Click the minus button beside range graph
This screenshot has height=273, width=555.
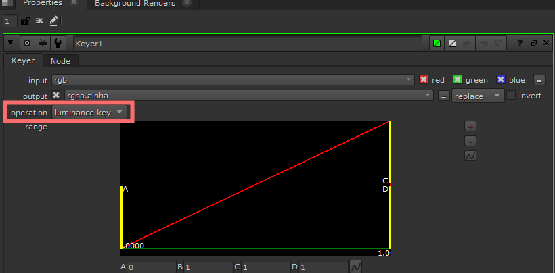tap(470, 141)
